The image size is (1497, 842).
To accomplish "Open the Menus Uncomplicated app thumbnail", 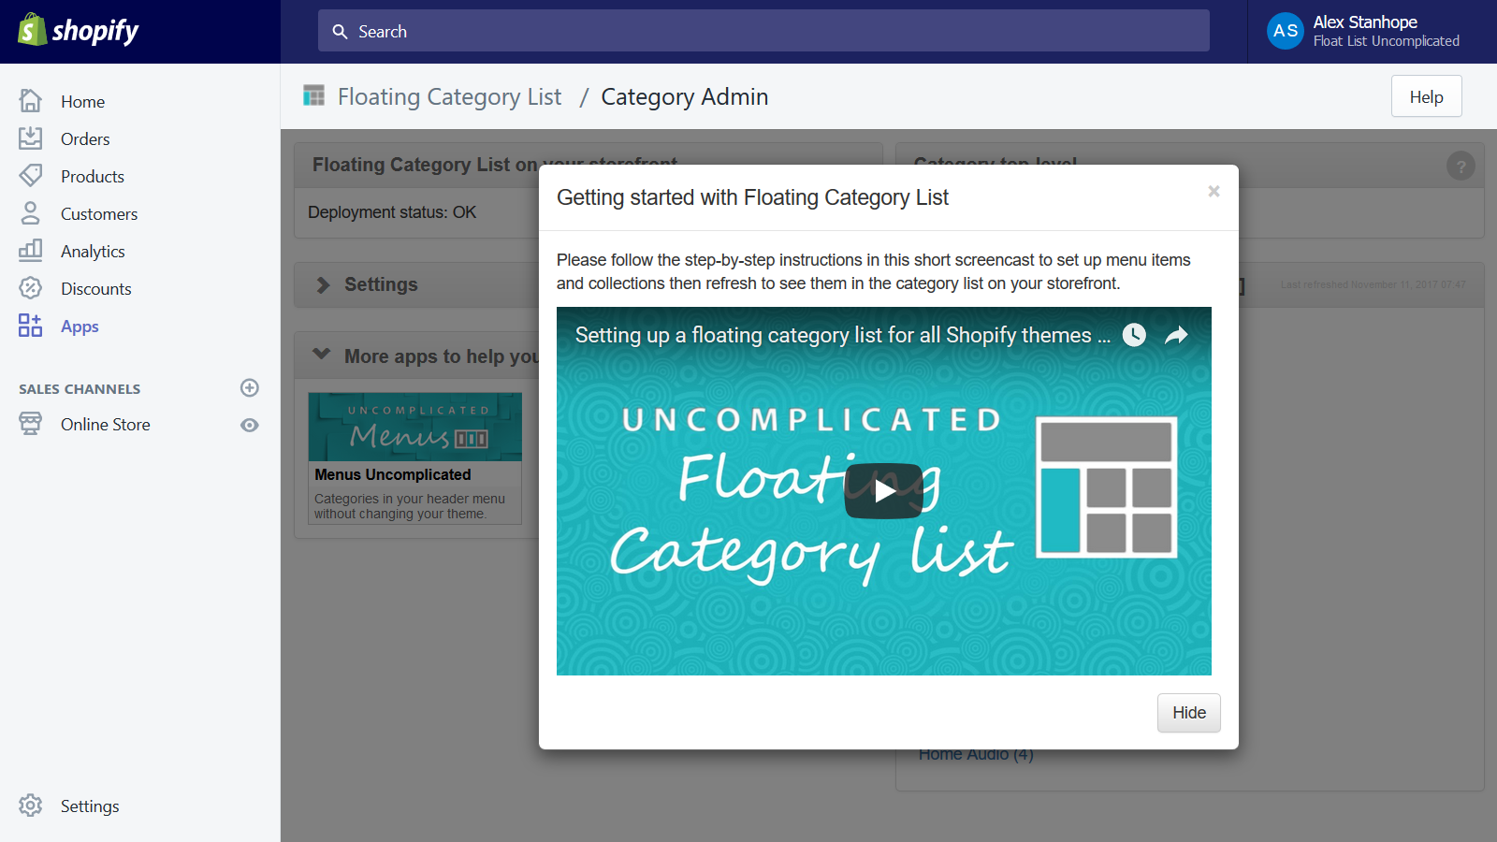I will click(x=415, y=427).
